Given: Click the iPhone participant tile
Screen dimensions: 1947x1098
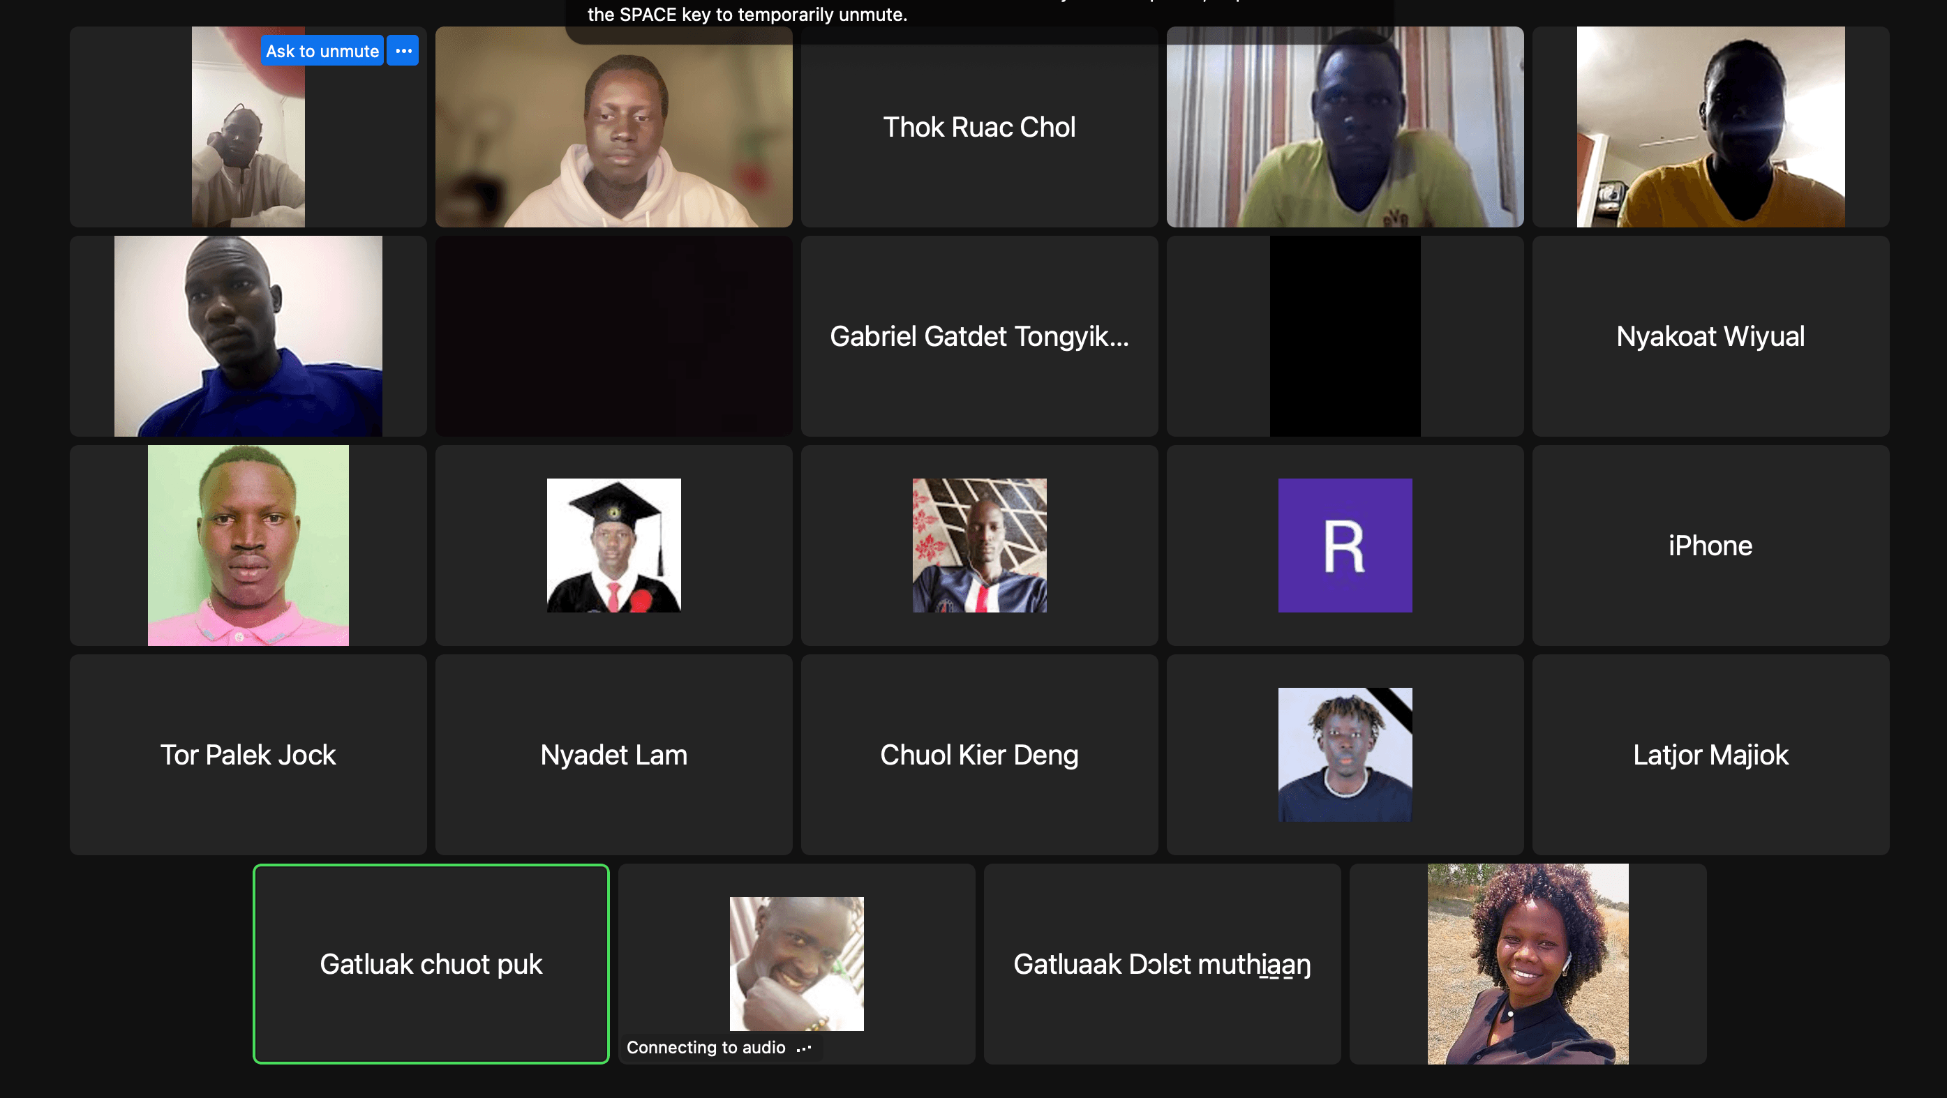Looking at the screenshot, I should point(1710,545).
